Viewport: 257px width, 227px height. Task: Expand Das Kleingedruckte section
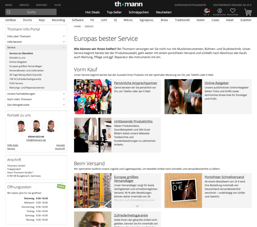point(64,105)
